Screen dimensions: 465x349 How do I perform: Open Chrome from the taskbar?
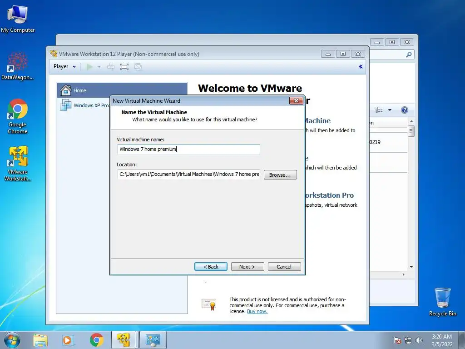point(96,340)
